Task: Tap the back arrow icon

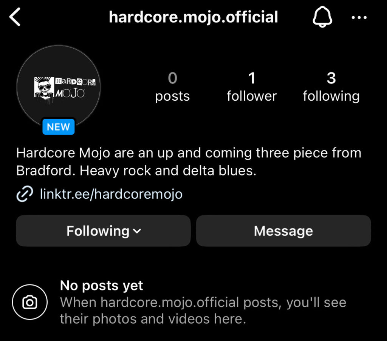Action: 15,17
